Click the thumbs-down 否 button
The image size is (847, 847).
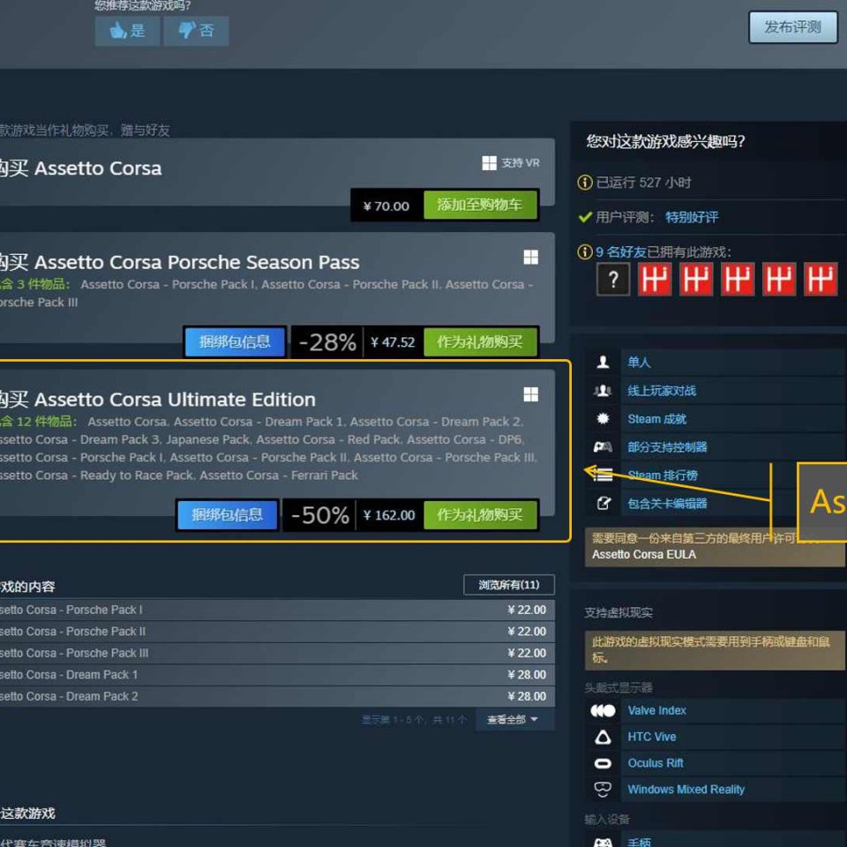(x=196, y=30)
